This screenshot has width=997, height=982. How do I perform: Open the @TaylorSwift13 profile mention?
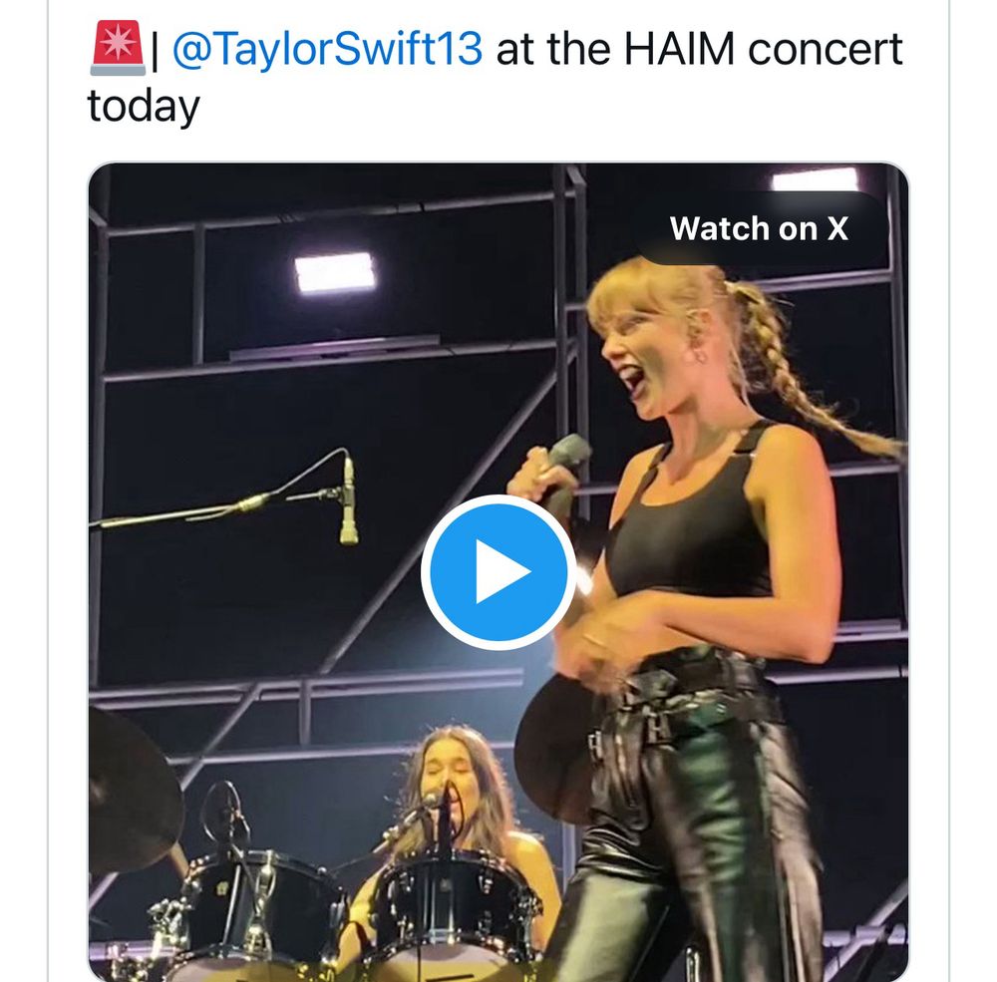pos(327,50)
